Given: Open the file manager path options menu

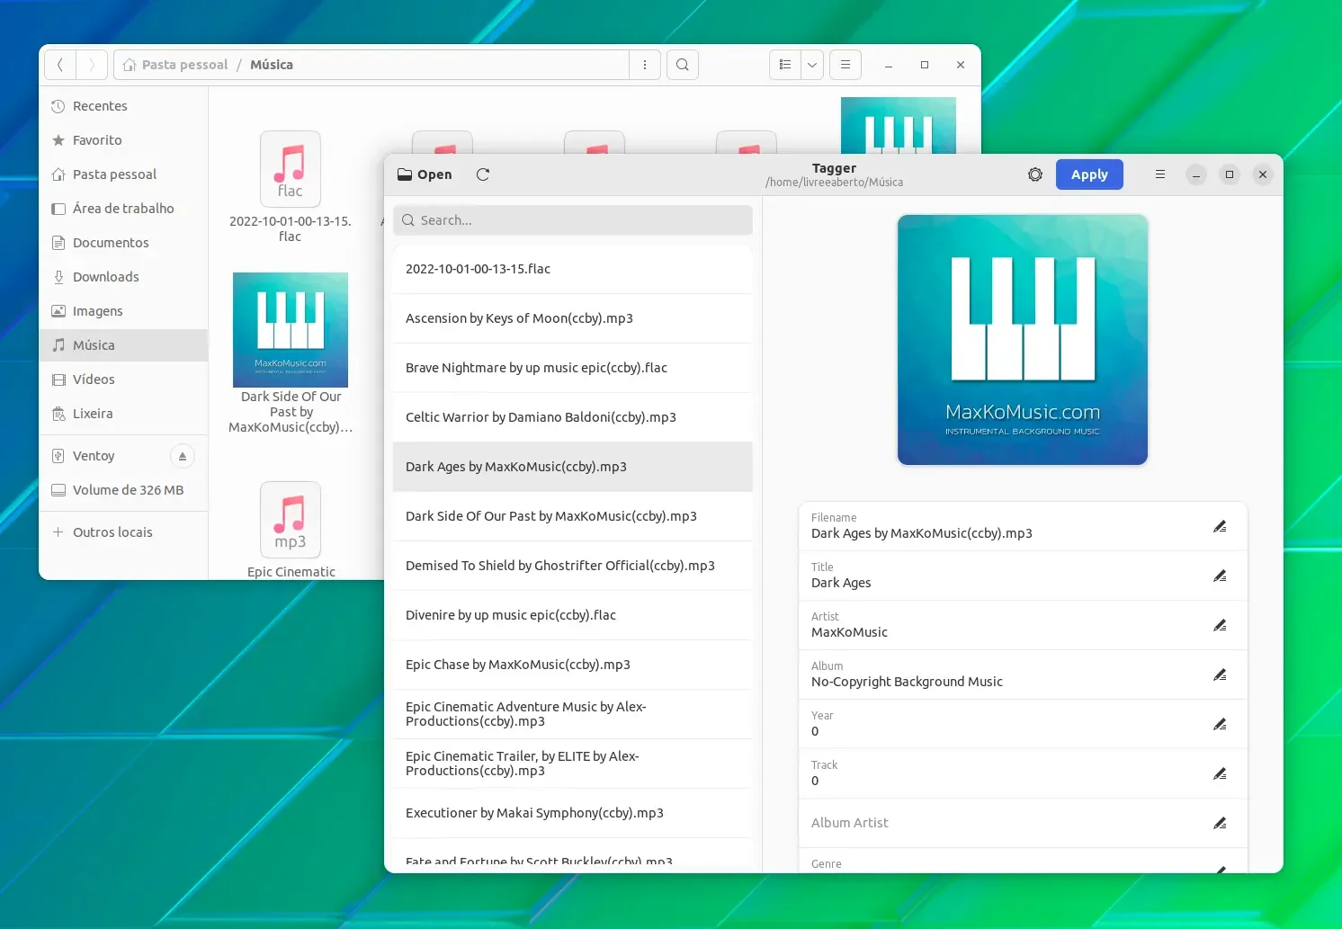Looking at the screenshot, I should [x=645, y=65].
